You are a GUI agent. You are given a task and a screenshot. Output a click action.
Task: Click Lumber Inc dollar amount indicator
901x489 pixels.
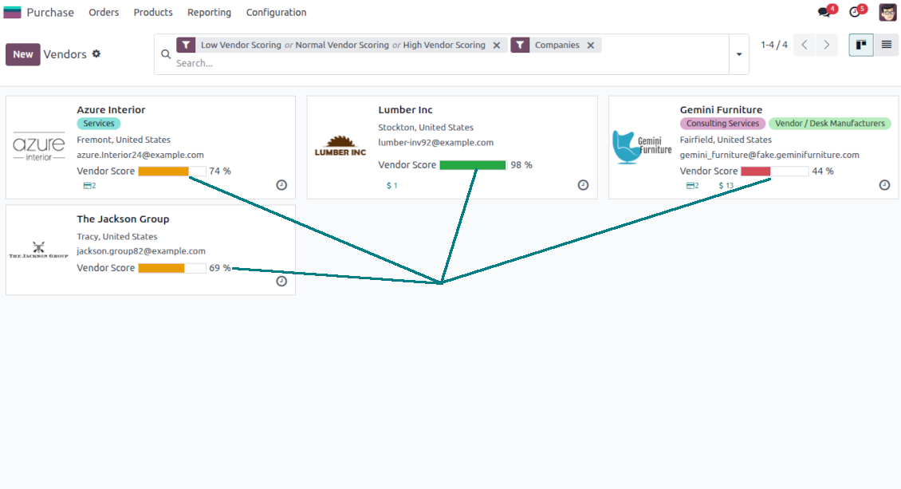(x=391, y=186)
